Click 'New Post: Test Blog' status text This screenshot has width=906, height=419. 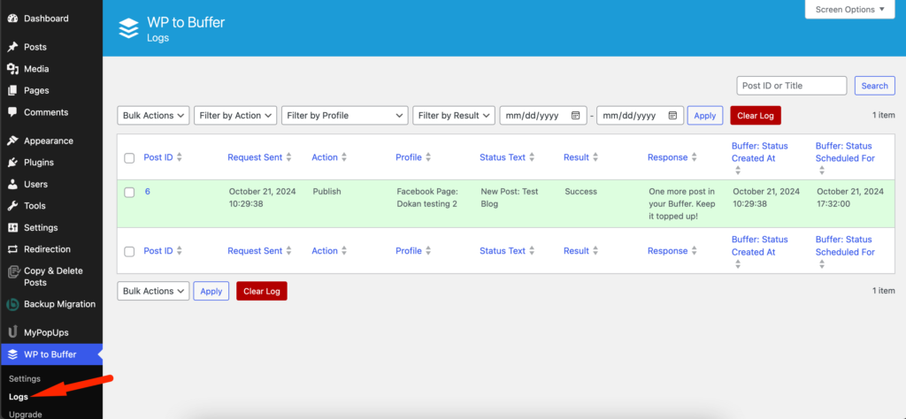(509, 197)
